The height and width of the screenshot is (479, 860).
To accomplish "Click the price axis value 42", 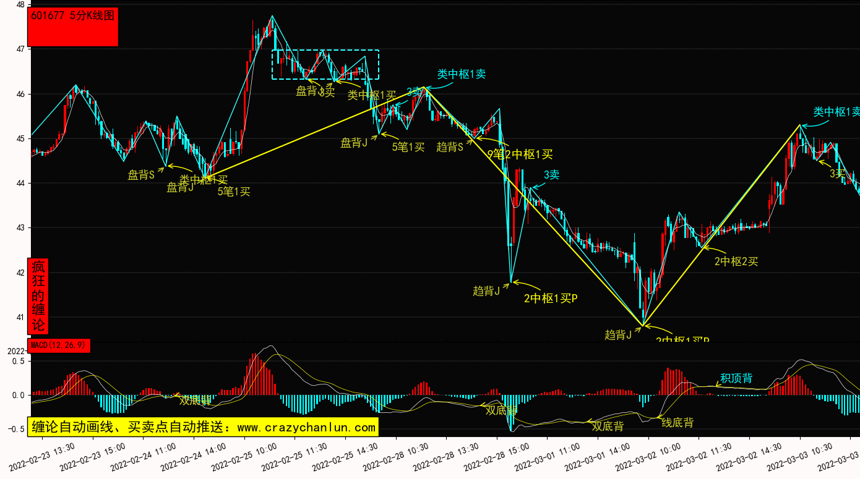I will pyautogui.click(x=20, y=273).
